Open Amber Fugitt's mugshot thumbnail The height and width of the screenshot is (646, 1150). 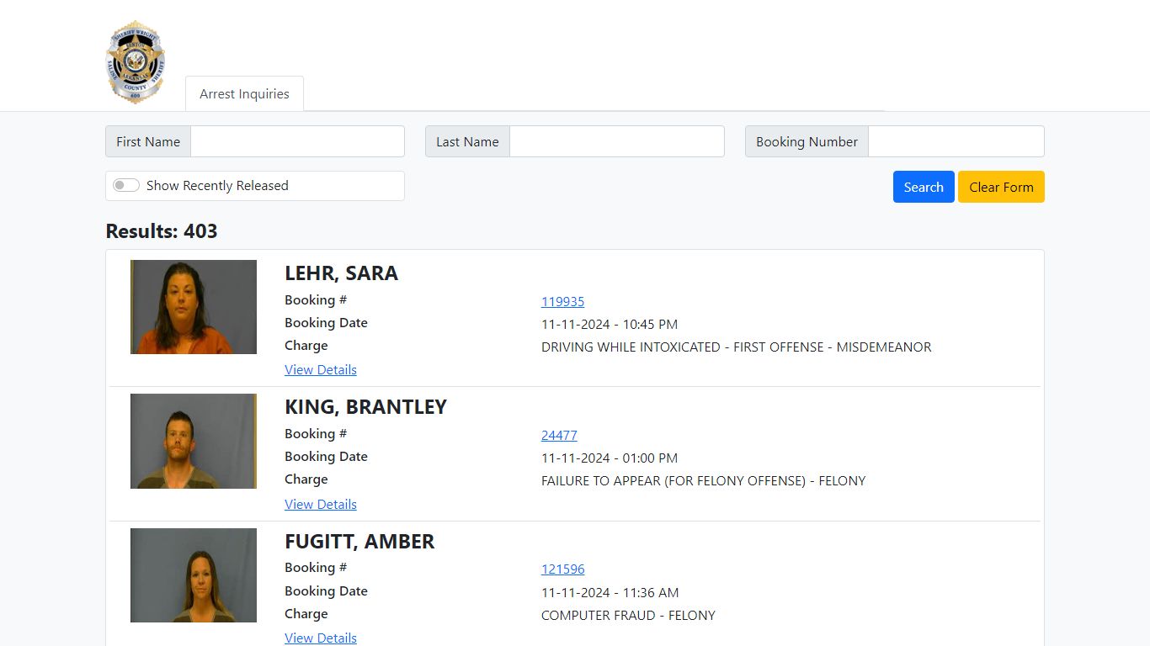[194, 575]
